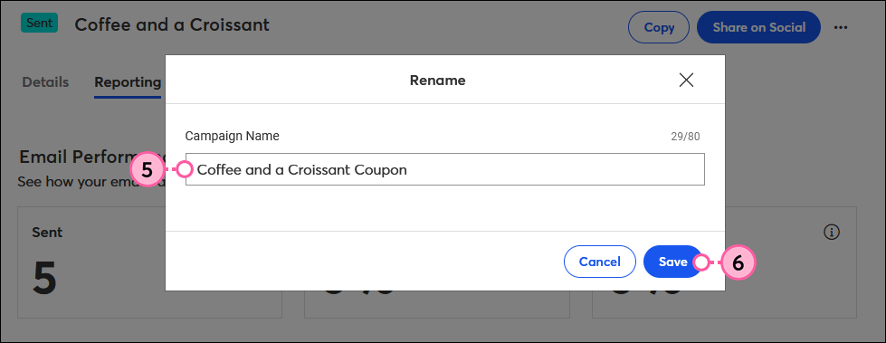Click into the Campaign Name text field

pos(444,169)
